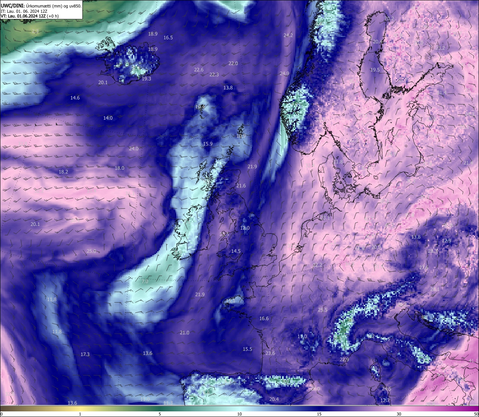Click the 12.7 value near Sardinia
Screen dimensions: 479x417
(x=385, y=401)
